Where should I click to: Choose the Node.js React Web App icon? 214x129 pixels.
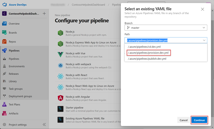click(60, 87)
